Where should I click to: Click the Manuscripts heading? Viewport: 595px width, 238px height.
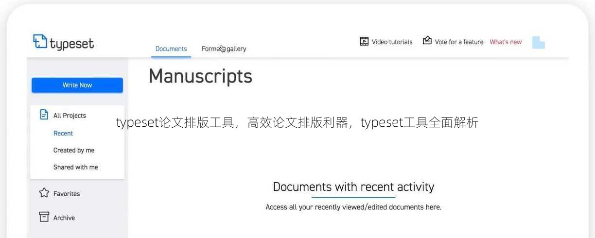200,76
